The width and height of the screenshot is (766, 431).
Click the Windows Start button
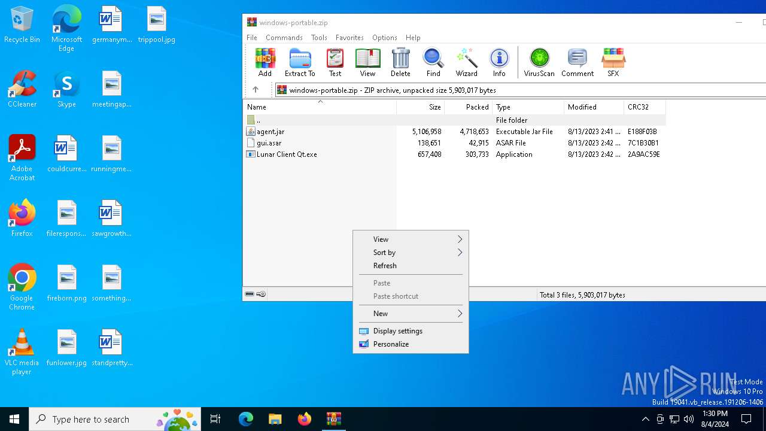pos(14,419)
